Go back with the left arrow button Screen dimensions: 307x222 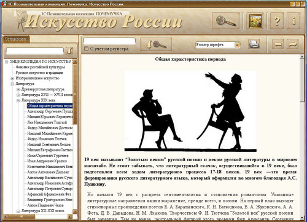(x=278, y=44)
